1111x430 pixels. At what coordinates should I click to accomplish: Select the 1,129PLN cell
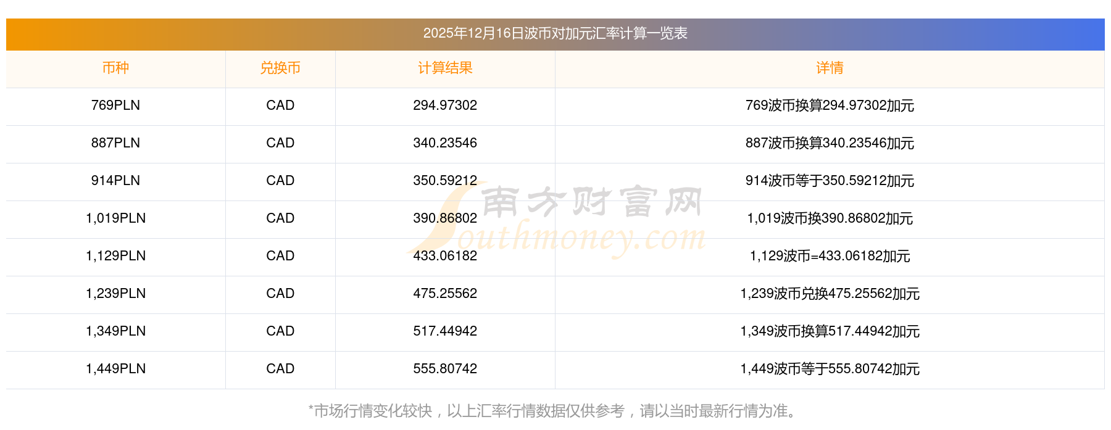pos(115,256)
